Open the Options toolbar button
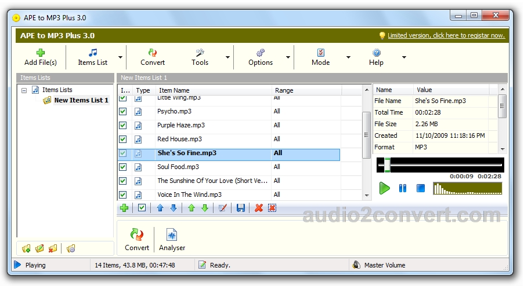This screenshot has height=286, width=524. tap(261, 57)
